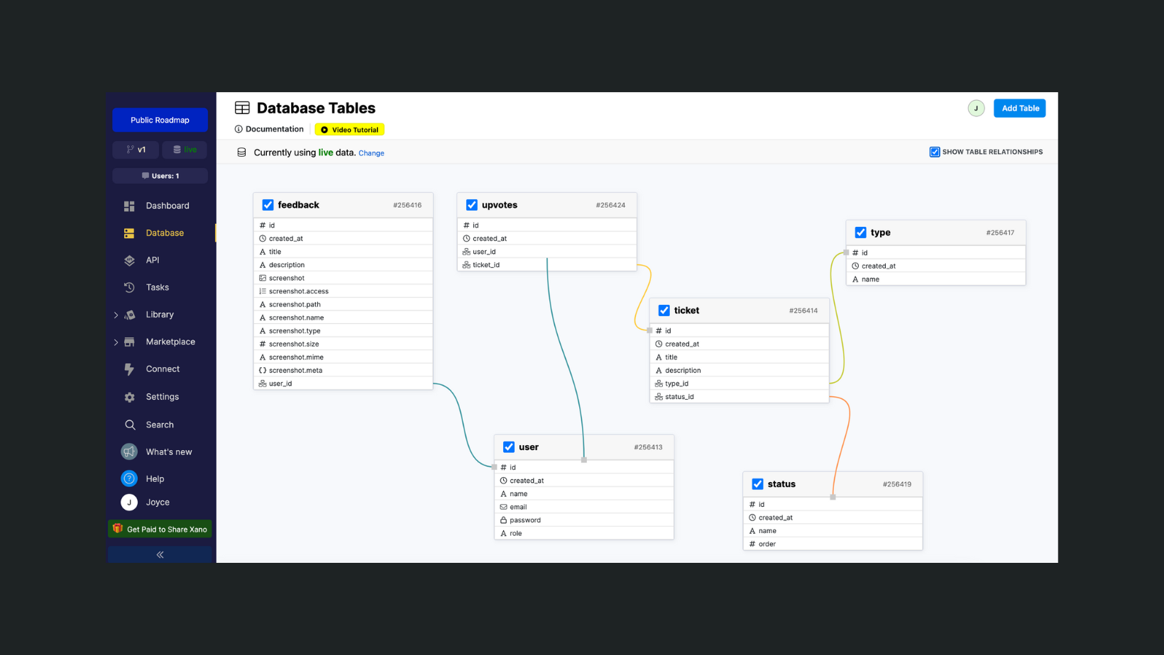Uncheck the ticket table checkbox
Viewport: 1164px width, 655px height.
[x=664, y=310]
